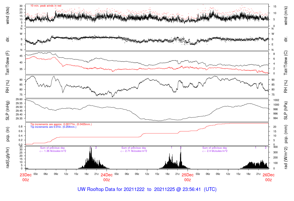Select the '400' radiation tick value
The image size is (294, 201).
pos(275,147)
